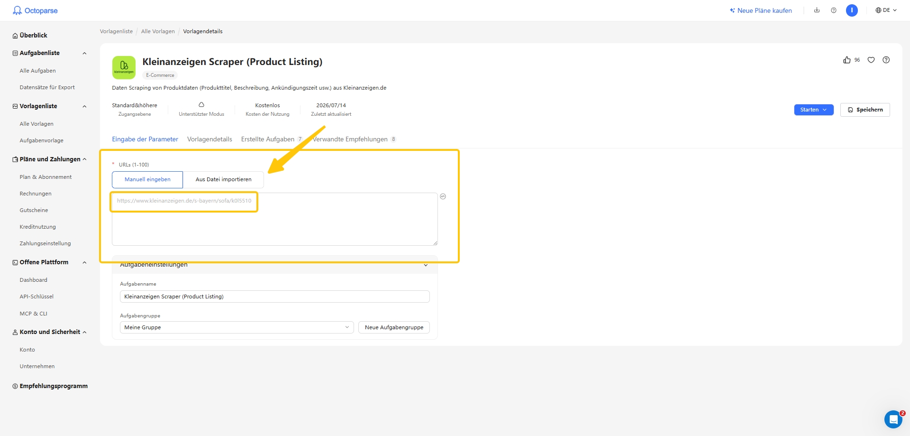
Task: Go to Alle Vorlagen breadcrumb
Action: [x=158, y=31]
